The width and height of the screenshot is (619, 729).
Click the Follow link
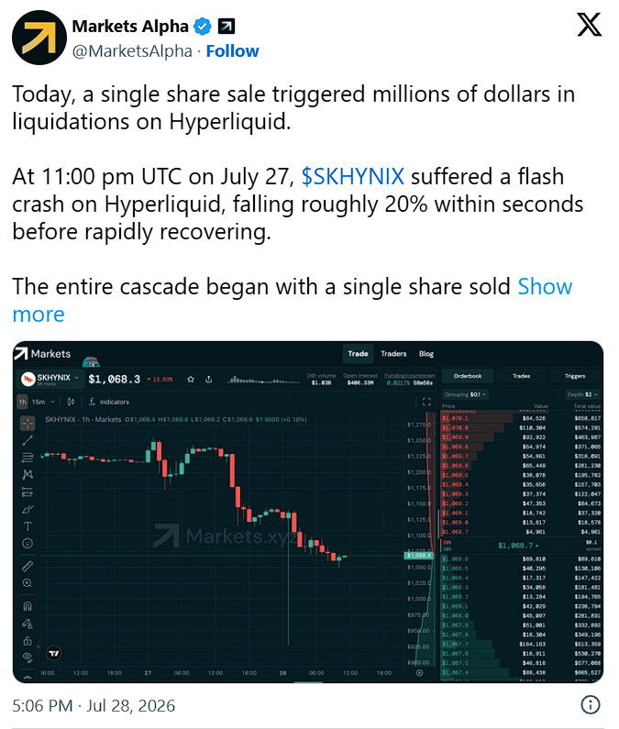[233, 50]
